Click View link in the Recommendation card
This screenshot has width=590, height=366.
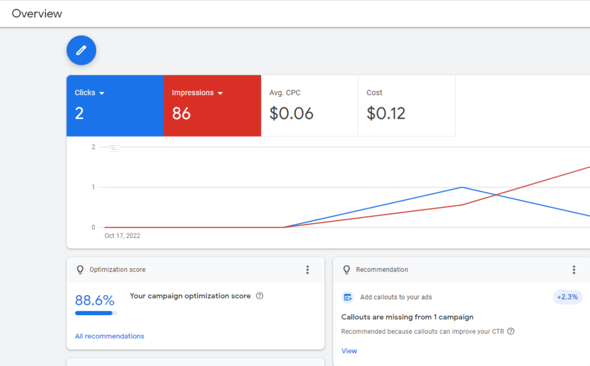point(349,351)
